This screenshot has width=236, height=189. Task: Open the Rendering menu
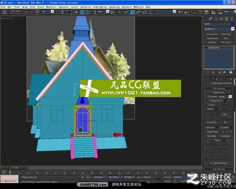[114, 7]
